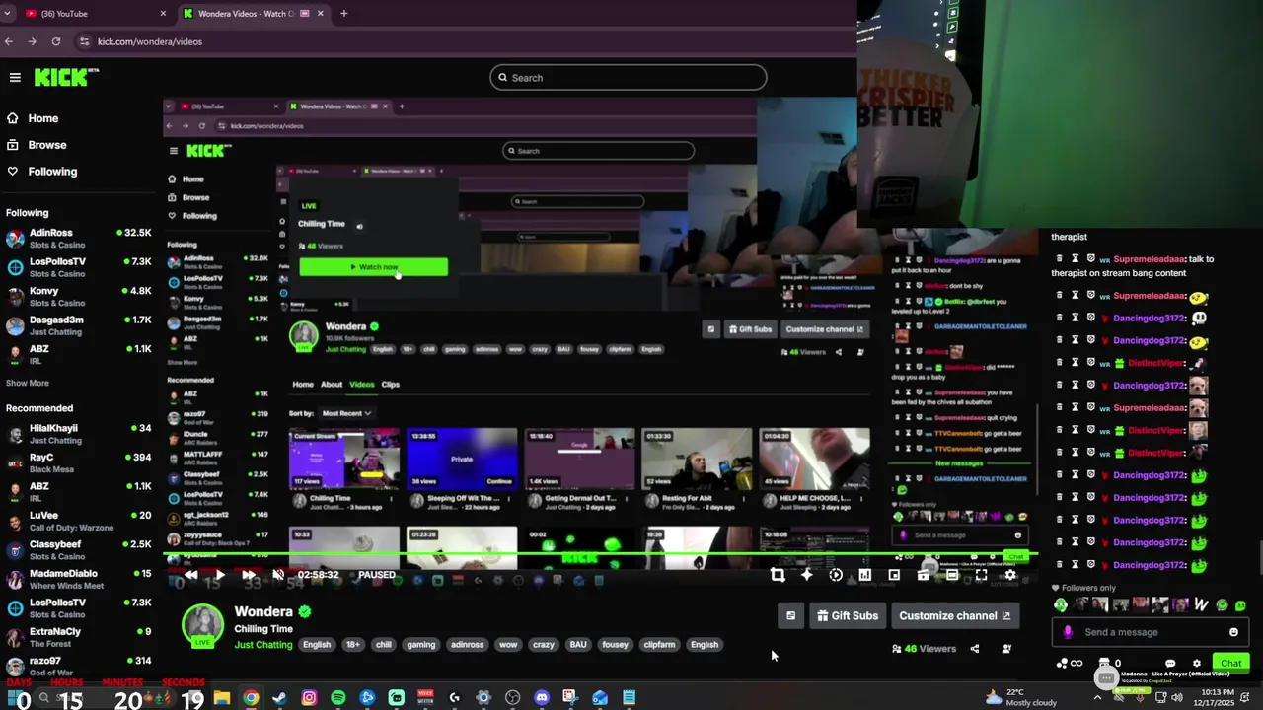This screenshot has width=1263, height=710.
Task: Open Discord from the taskbar
Action: pos(542,698)
